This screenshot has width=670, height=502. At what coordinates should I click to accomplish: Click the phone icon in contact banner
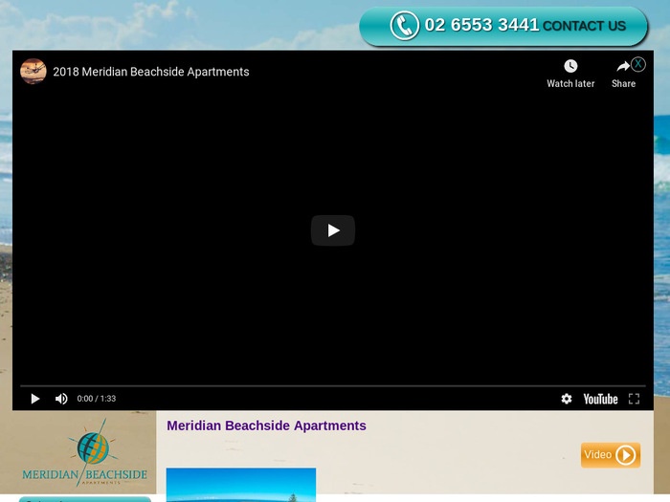click(404, 26)
